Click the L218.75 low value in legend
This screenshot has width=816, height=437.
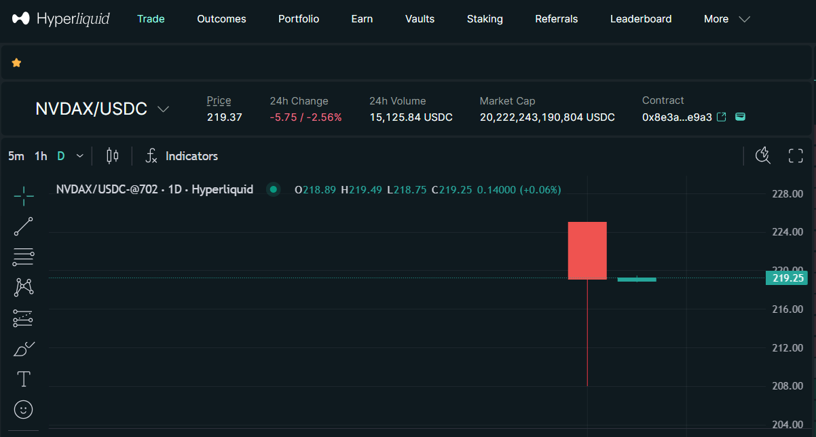tap(407, 190)
